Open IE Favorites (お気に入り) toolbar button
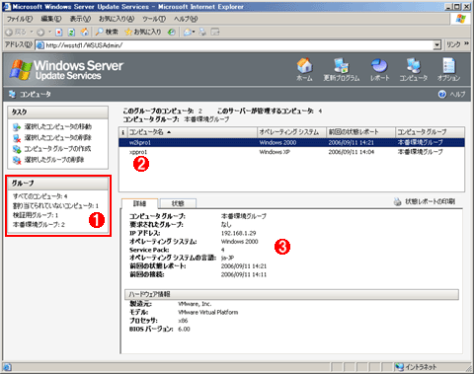 point(143,32)
